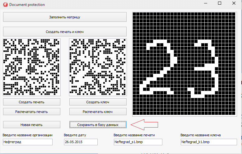Click the Document protection app icon
Image resolution: width=242 pixels, height=154 pixels.
6,5
